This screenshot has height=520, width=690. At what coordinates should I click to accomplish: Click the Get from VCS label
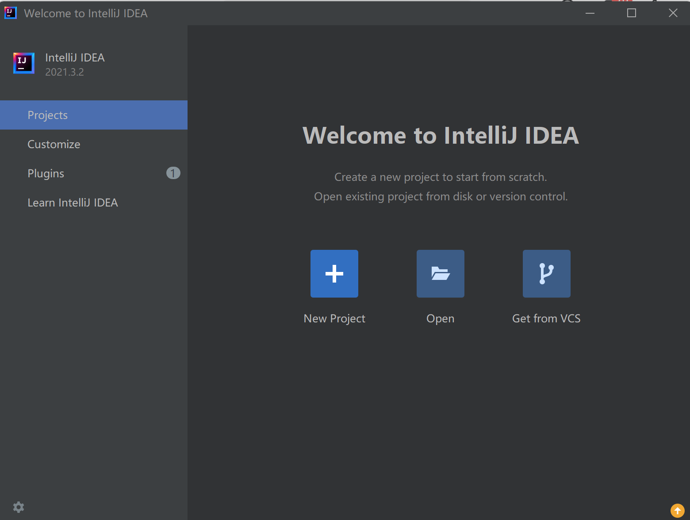point(546,318)
